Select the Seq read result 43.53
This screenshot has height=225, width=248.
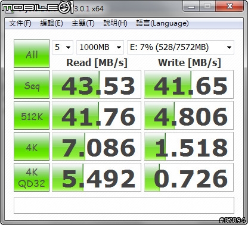pyautogui.click(x=97, y=85)
